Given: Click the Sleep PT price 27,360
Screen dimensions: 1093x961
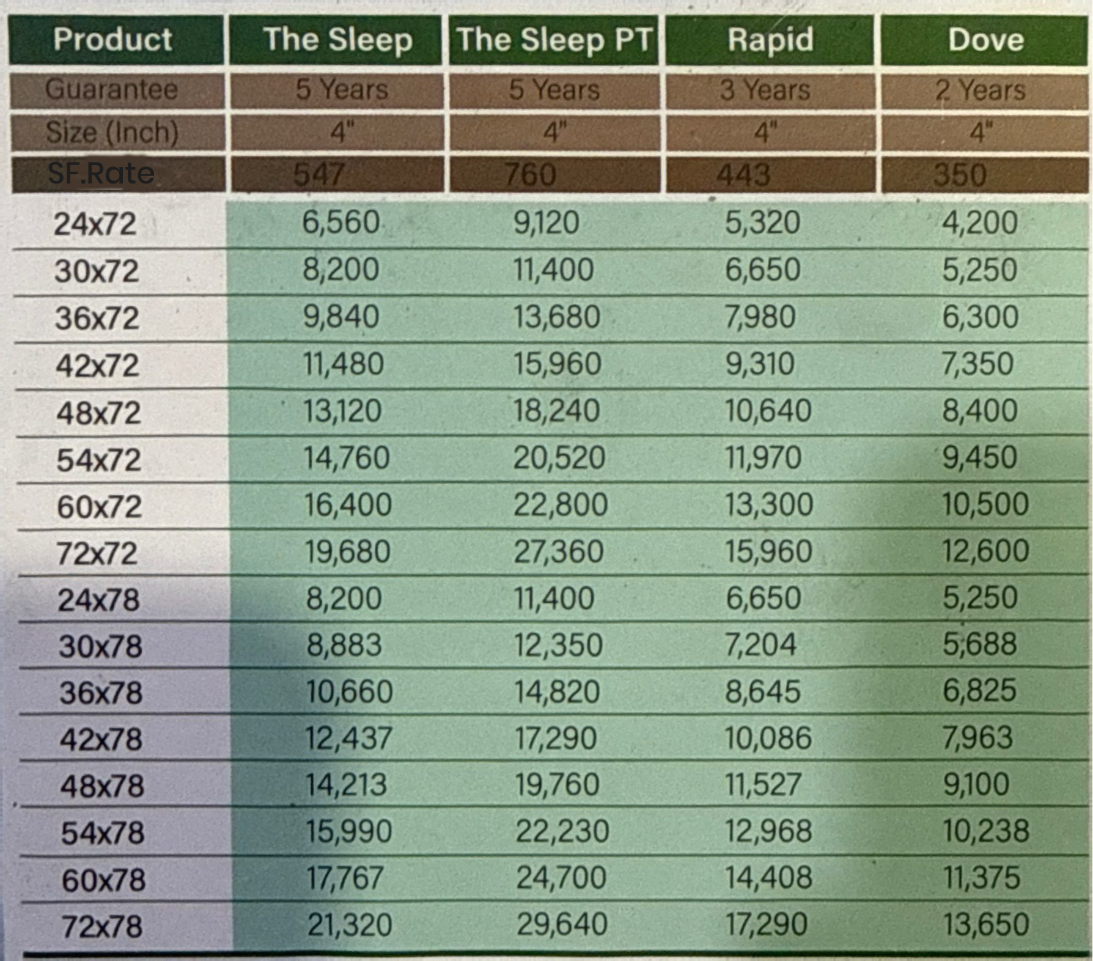Looking at the screenshot, I should 558,551.
